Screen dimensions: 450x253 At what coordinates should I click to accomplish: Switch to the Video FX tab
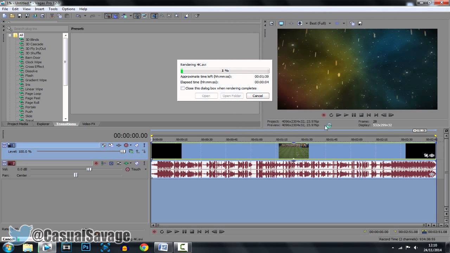tap(89, 124)
